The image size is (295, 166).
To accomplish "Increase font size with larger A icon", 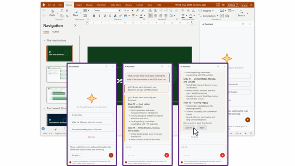I will coord(137,11).
